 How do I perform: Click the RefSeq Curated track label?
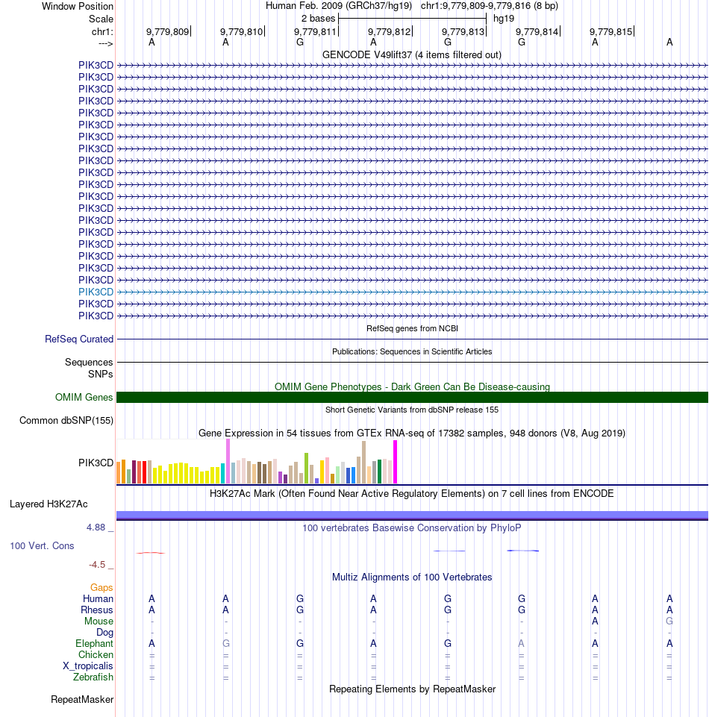coord(79,339)
